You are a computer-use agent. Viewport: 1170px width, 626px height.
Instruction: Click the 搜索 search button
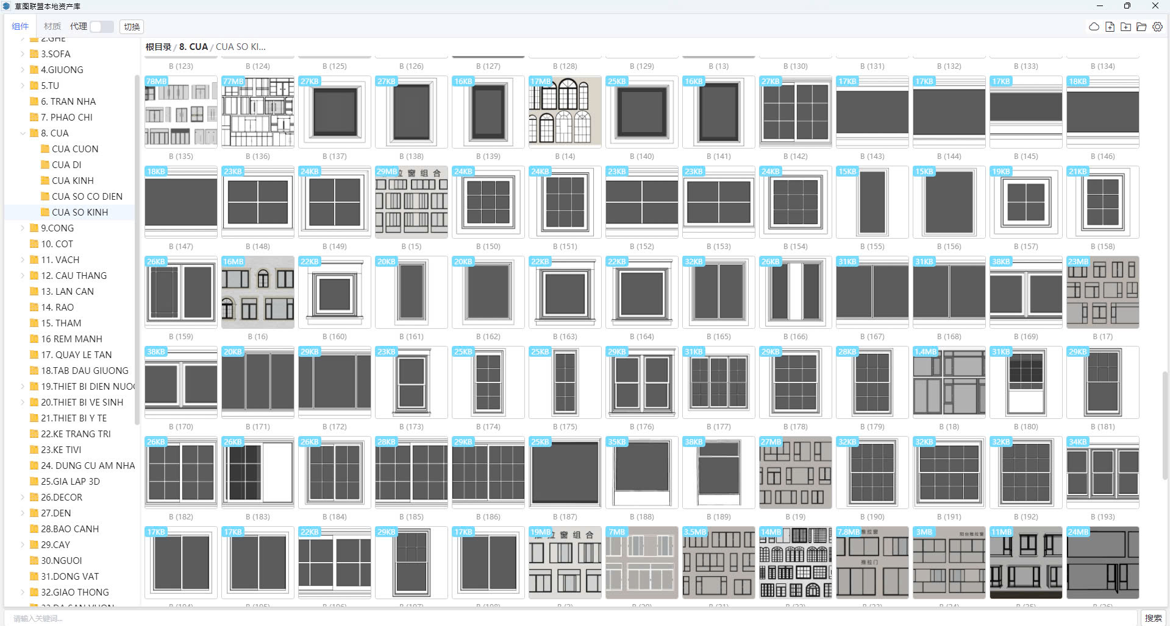[1153, 618]
